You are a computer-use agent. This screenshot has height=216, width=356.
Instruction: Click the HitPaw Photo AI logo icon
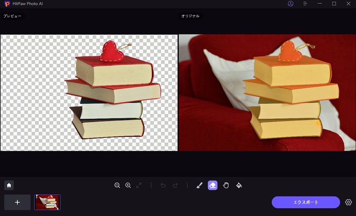coord(7,4)
